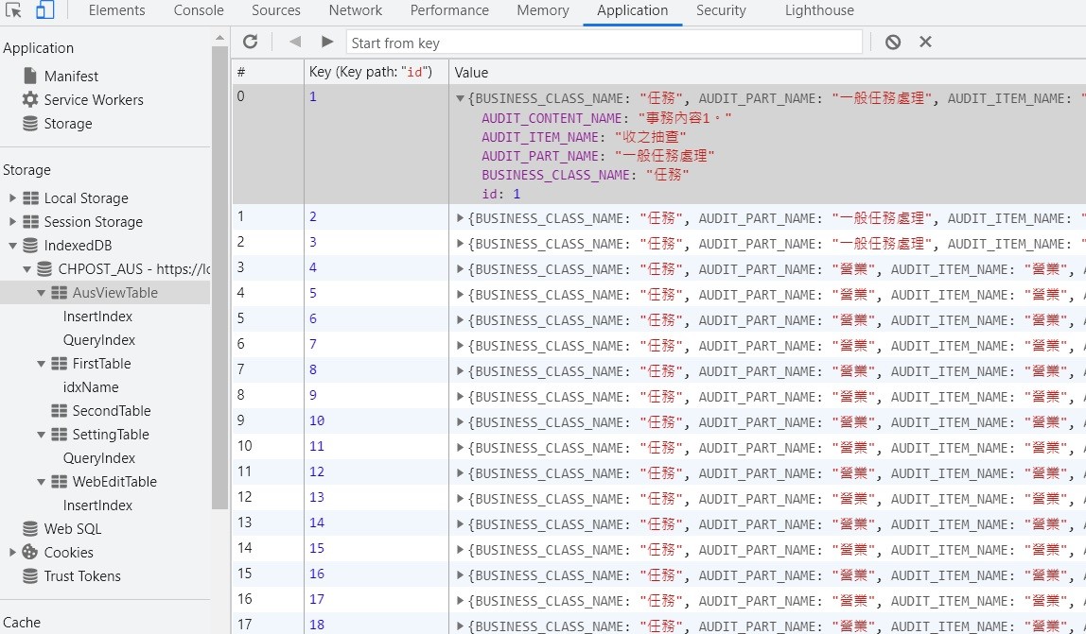Collapse the expanded row with key 1
This screenshot has width=1086, height=634.
461,98
